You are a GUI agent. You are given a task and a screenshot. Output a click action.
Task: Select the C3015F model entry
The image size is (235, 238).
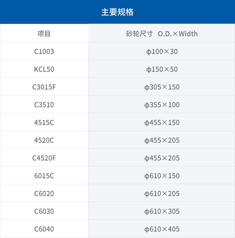pyautogui.click(x=44, y=87)
